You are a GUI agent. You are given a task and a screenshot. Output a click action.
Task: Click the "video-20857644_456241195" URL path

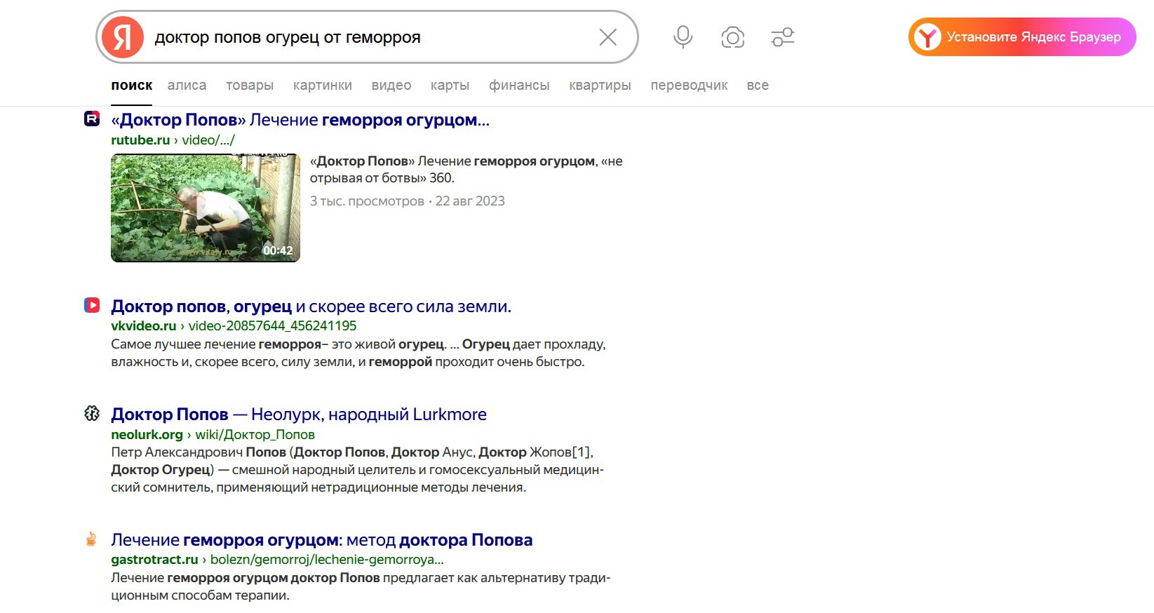click(272, 325)
